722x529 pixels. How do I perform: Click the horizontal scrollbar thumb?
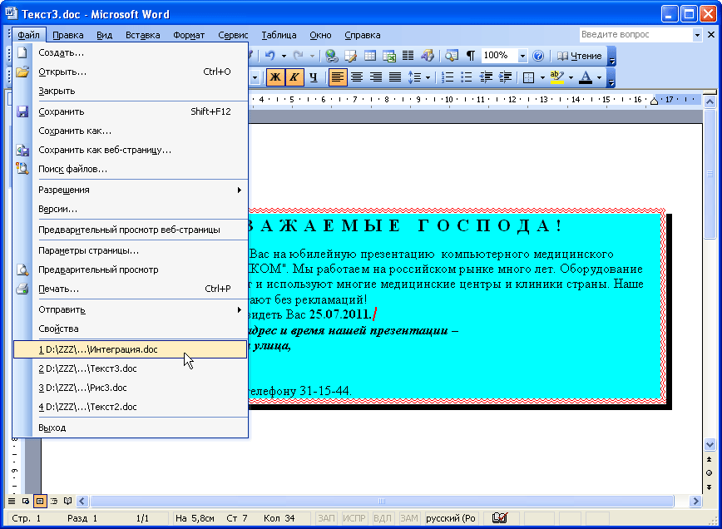(382, 501)
